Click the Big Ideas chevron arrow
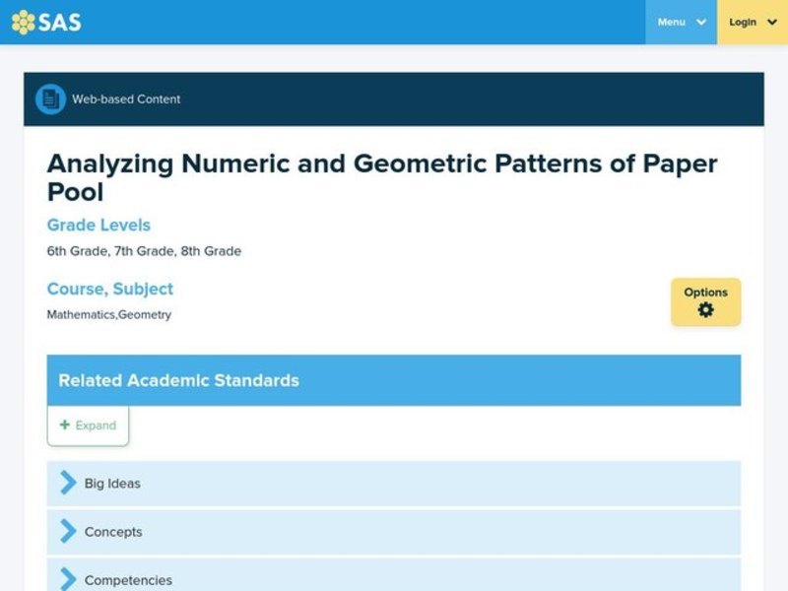Screen dimensions: 788x591 [x=66, y=483]
